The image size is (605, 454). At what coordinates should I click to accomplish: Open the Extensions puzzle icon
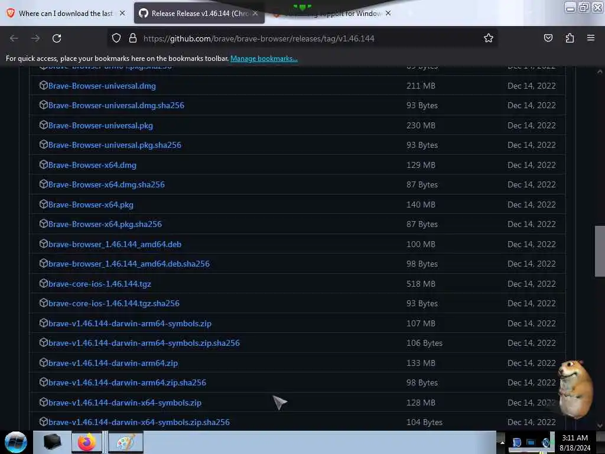pyautogui.click(x=570, y=38)
